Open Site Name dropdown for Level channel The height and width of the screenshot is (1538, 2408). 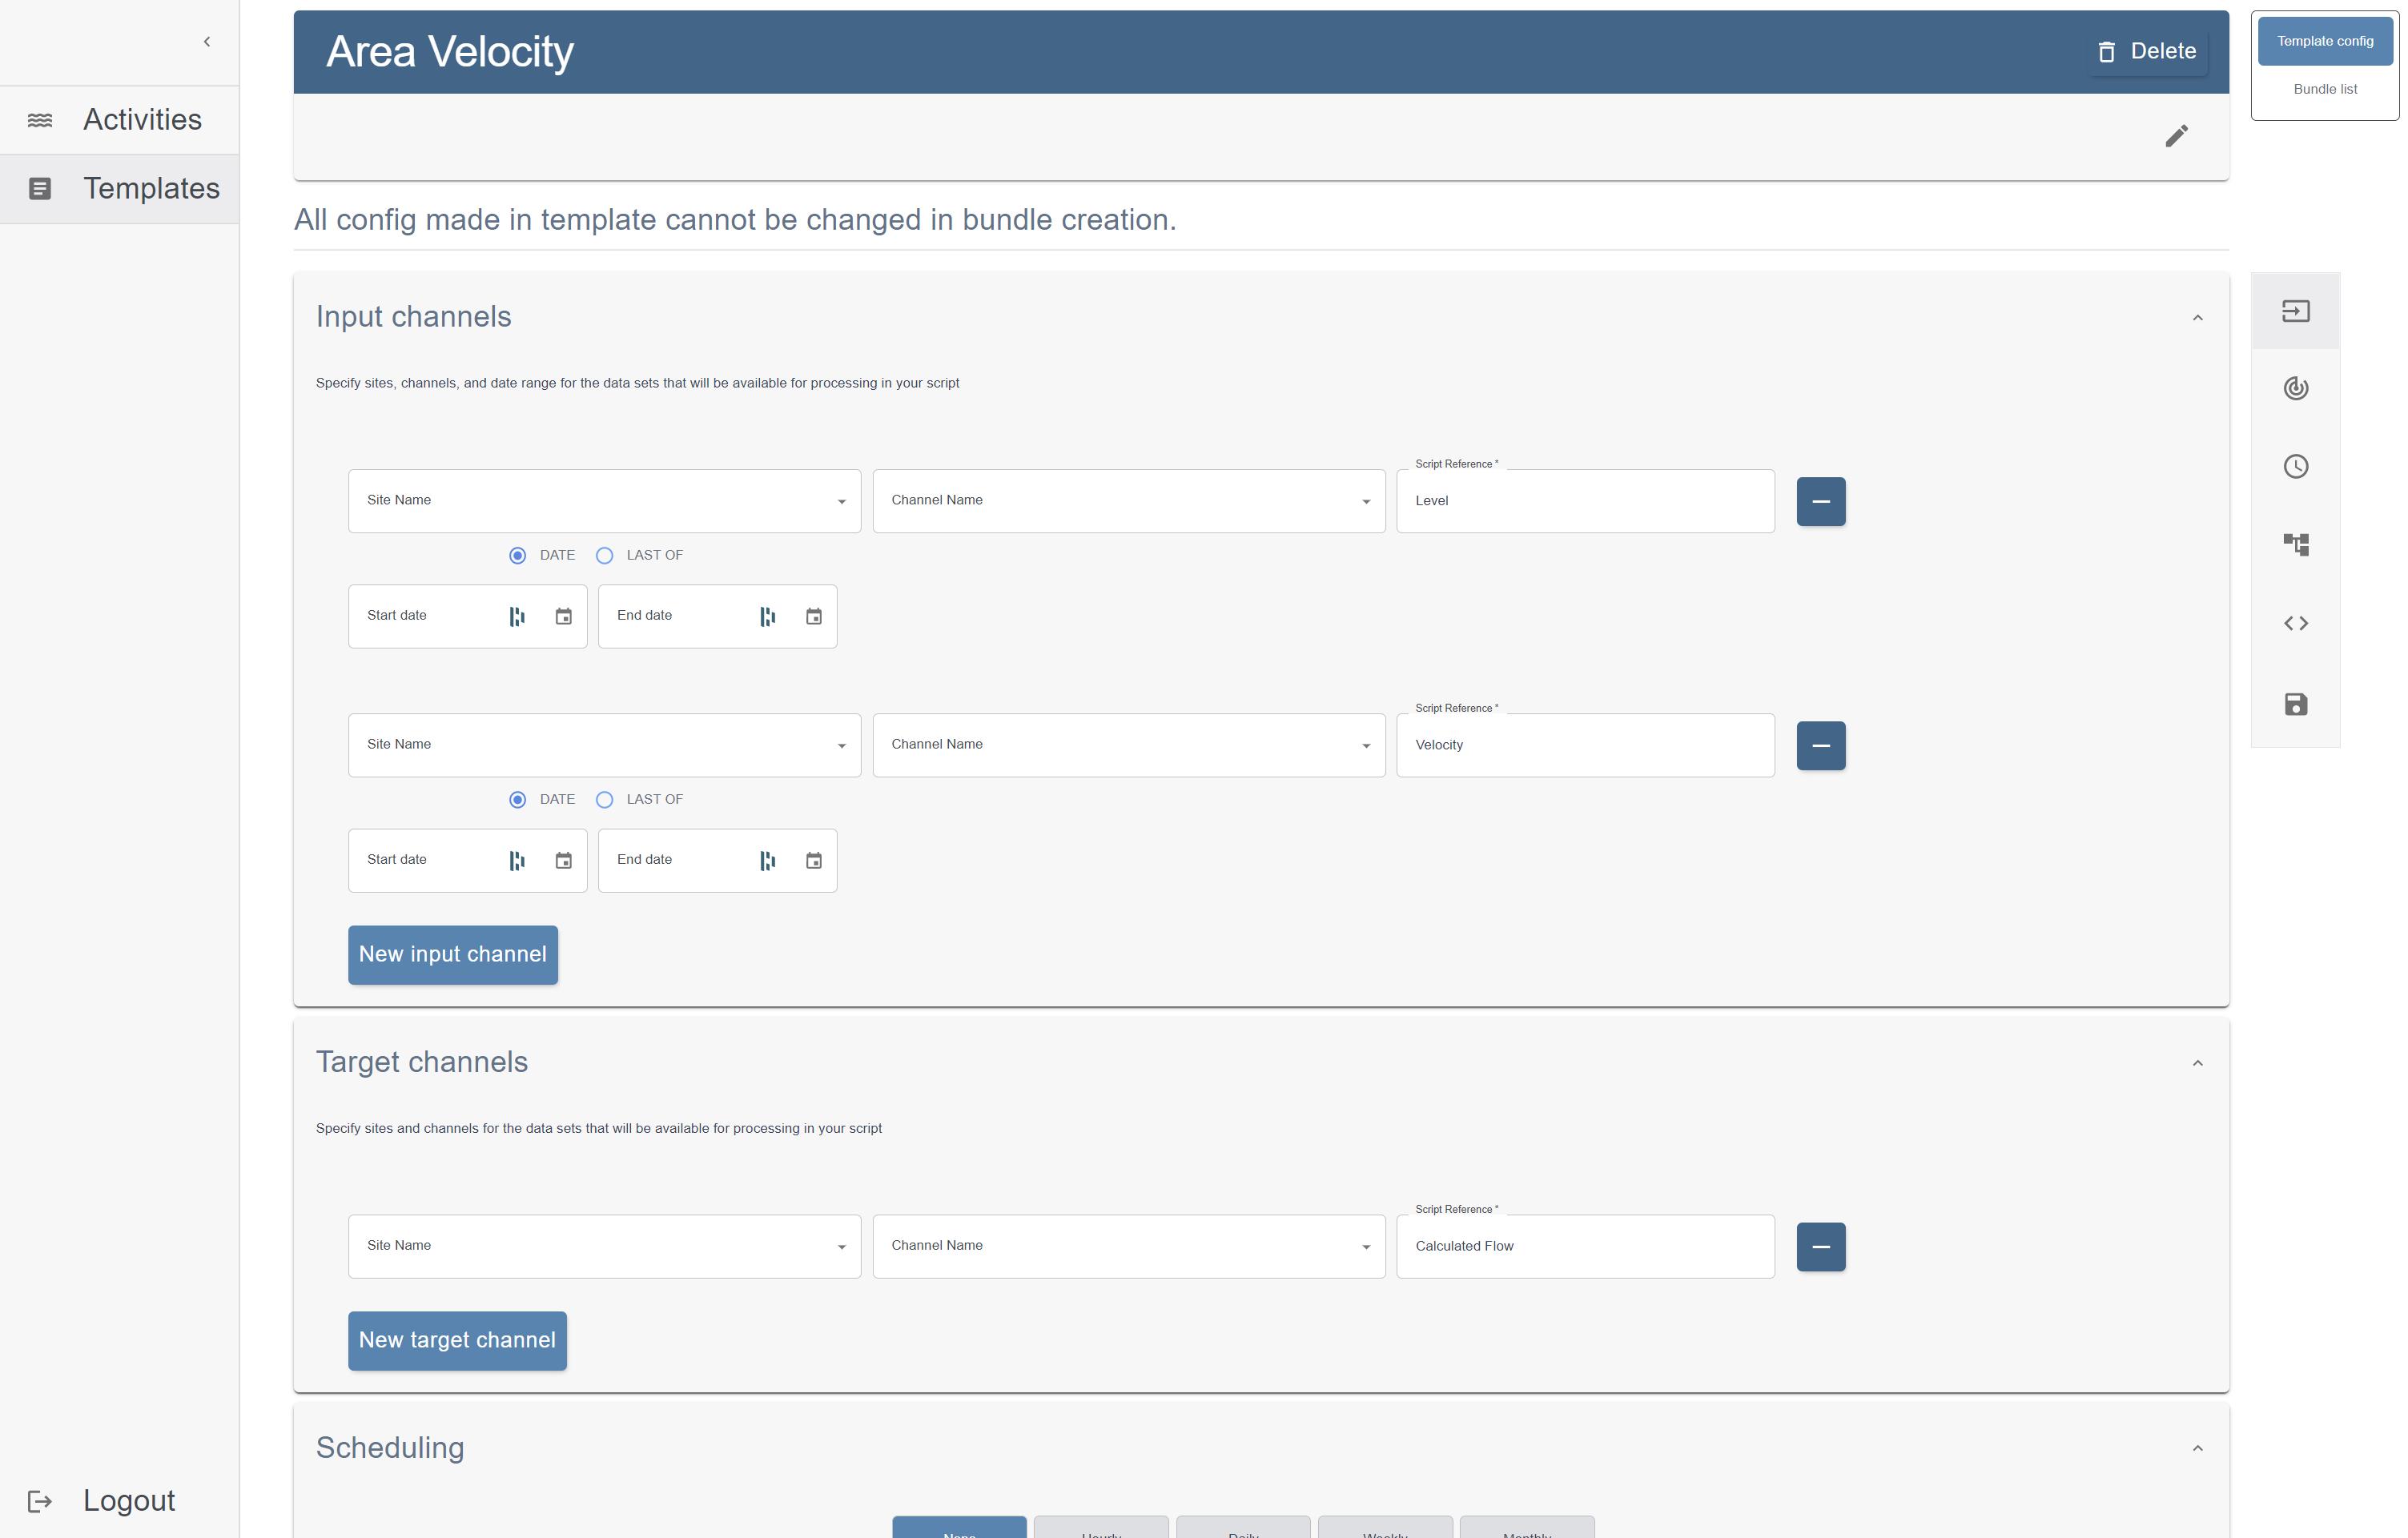pyautogui.click(x=603, y=500)
